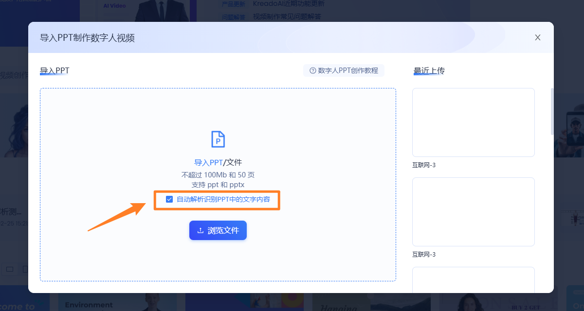Image resolution: width=584 pixels, height=311 pixels.
Task: Open 视频制作常见问题解答 link in background
Action: click(287, 17)
